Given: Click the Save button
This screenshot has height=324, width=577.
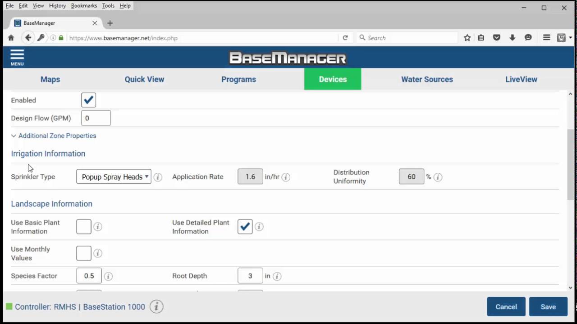Looking at the screenshot, I should click(548, 306).
